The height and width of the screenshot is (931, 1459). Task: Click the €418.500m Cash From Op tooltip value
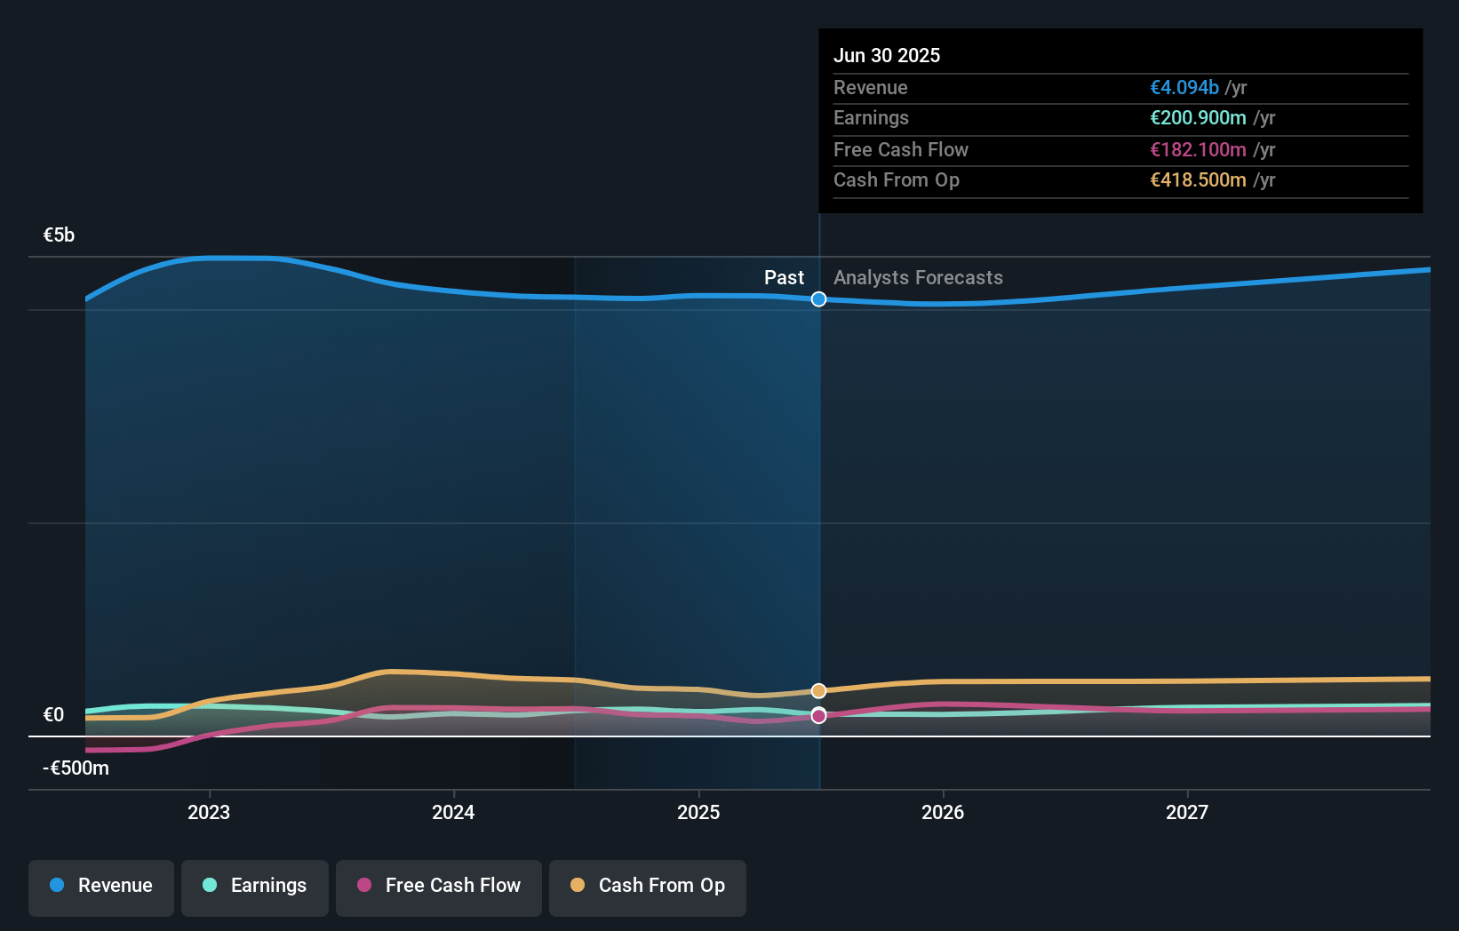click(x=1198, y=179)
